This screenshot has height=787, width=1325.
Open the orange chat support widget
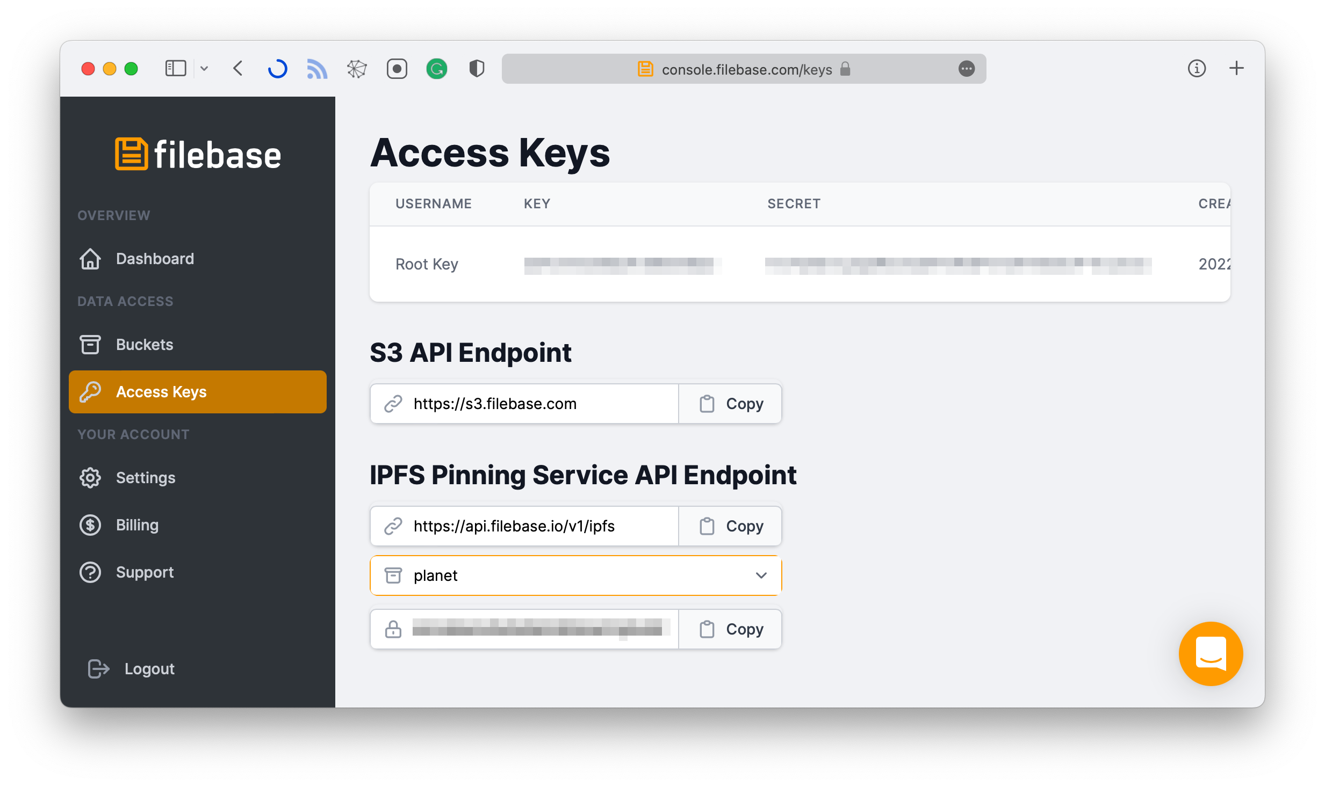(x=1211, y=654)
